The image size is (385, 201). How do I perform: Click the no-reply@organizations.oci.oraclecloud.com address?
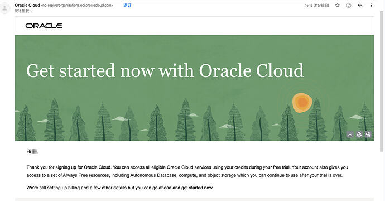click(77, 5)
